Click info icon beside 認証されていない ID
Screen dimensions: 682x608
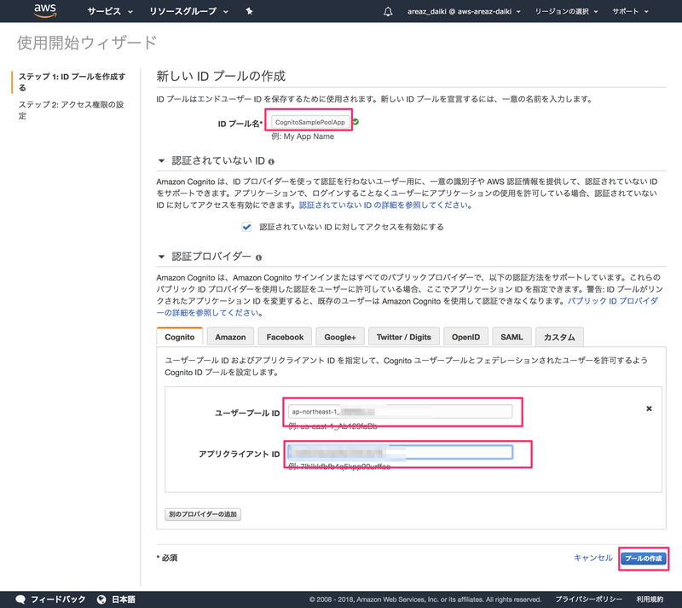[x=271, y=162]
